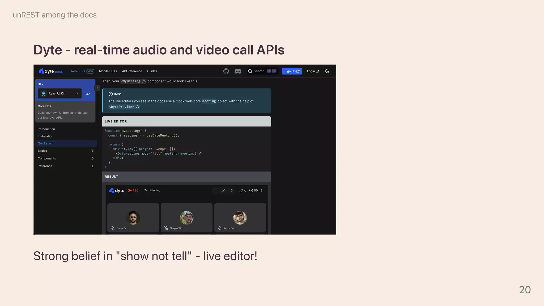This screenshot has width=544, height=306.
Task: Collapse sidebar with arrow button
Action: [97, 88]
